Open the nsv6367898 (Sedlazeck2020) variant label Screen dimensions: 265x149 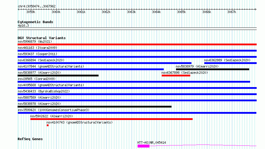pos(185,73)
